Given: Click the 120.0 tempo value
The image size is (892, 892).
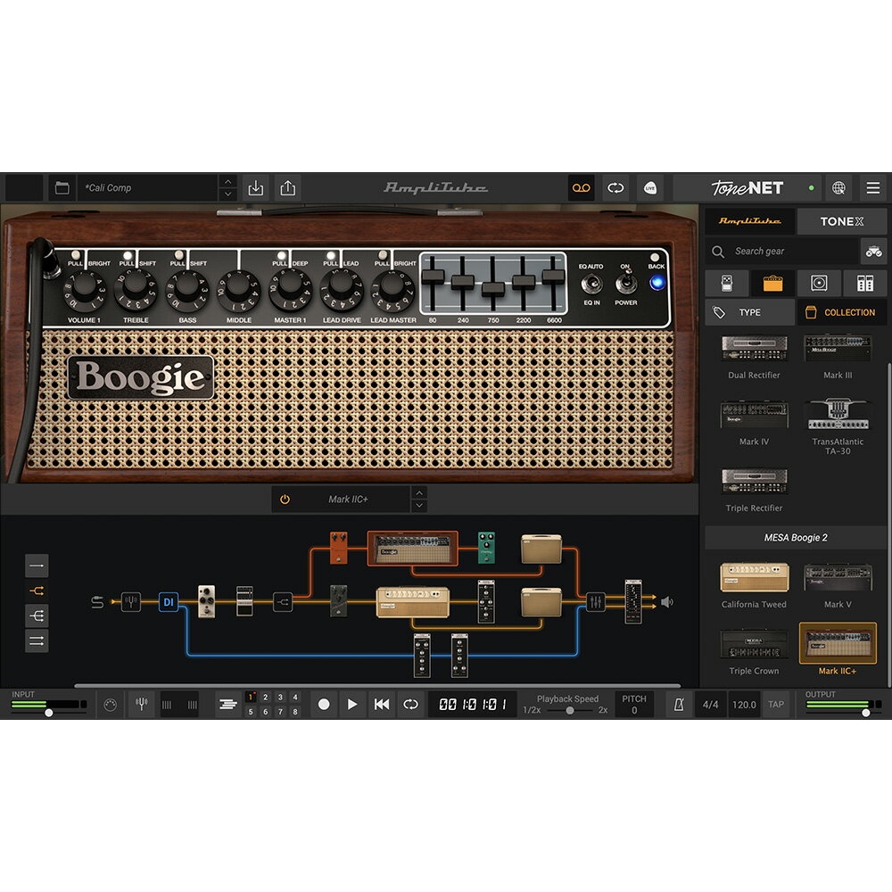Looking at the screenshot, I should (x=744, y=705).
